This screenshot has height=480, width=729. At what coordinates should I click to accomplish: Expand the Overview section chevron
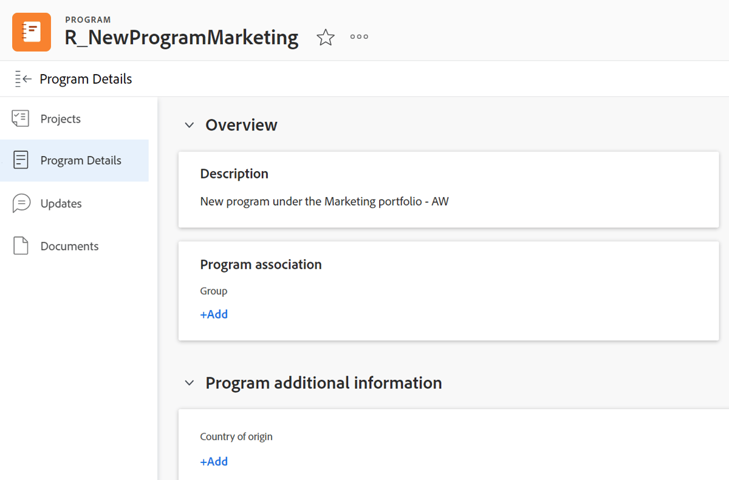[189, 124]
